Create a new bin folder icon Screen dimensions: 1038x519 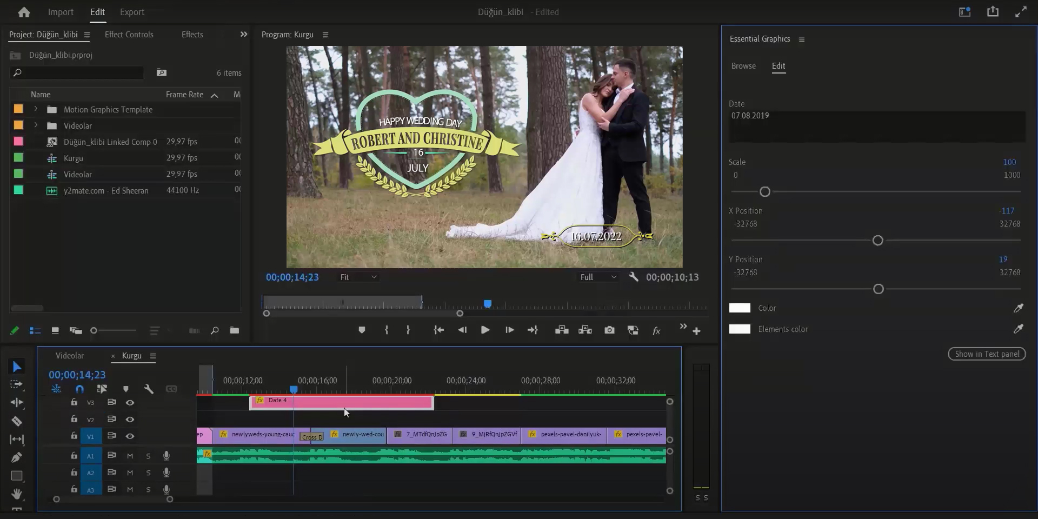click(235, 330)
